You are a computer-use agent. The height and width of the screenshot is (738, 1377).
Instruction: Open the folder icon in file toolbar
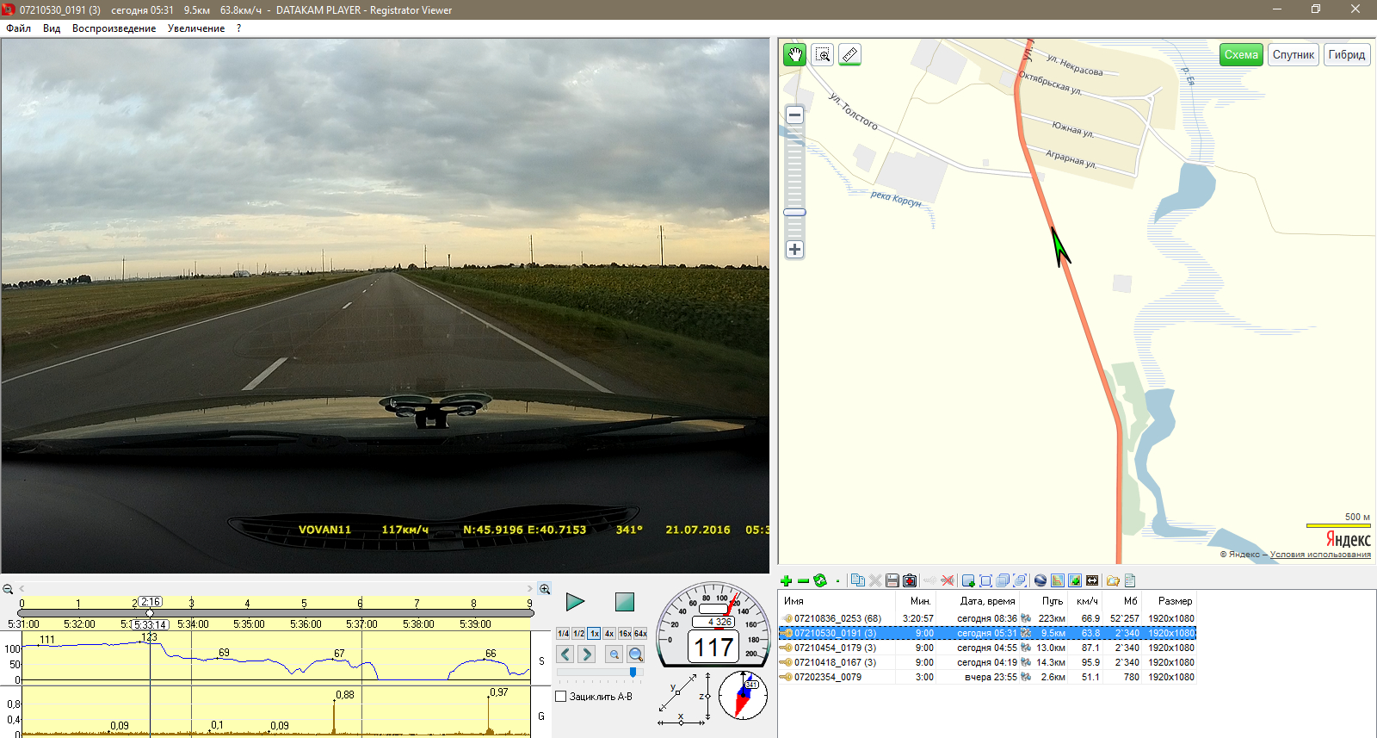point(1113,581)
